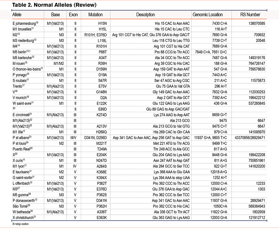Click the 'P st albans' allele name
The height and width of the screenshot is (229, 279).
tap(21, 138)
